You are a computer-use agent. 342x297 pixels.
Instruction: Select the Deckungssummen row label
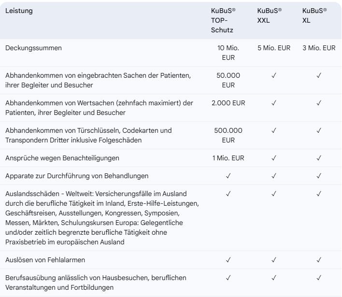34,48
